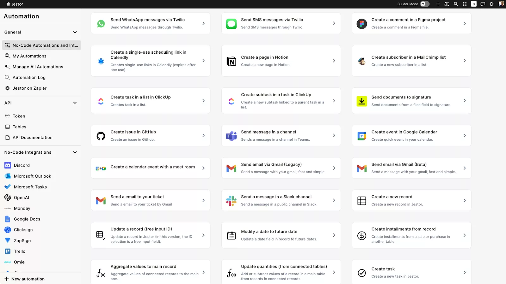Collapse the API section chevron
Image resolution: width=506 pixels, height=284 pixels.
click(x=75, y=103)
